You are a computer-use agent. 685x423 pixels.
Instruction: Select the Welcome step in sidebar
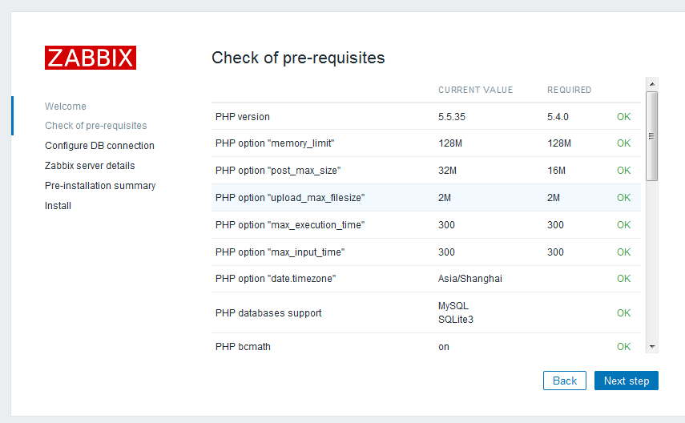pyautogui.click(x=66, y=107)
